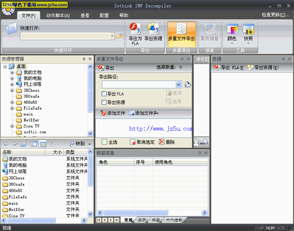Click the explorer Forward arrow
Screen dimensions: 294x231
click(x=15, y=144)
